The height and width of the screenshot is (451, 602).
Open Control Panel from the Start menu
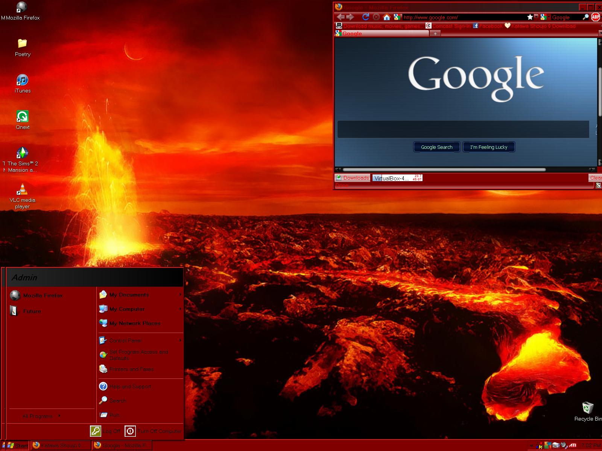click(125, 341)
